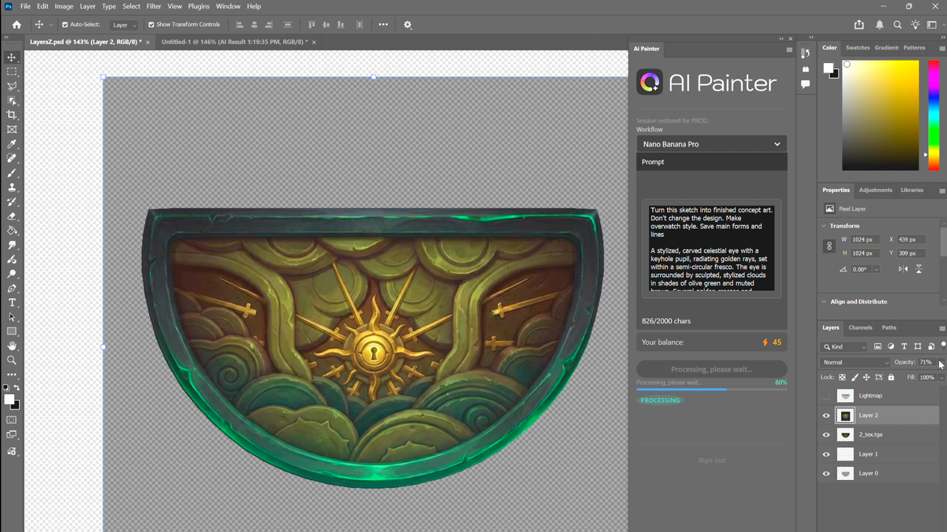Pick a color in the color field
This screenshot has width=947, height=532.
[881, 115]
